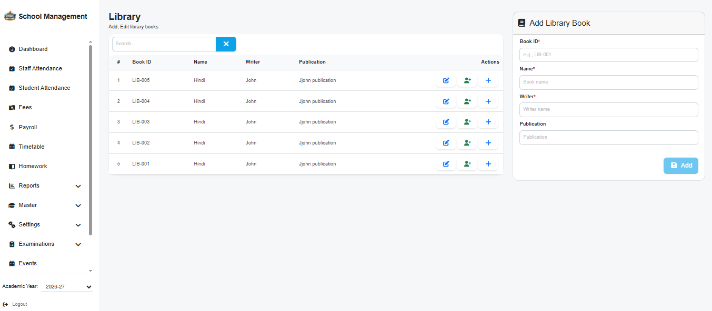Click plus icon in LIB-001 row

[488, 164]
